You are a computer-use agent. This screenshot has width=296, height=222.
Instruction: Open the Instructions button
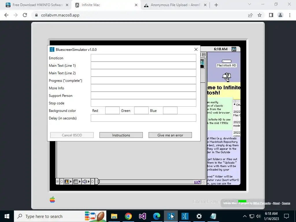pyautogui.click(x=121, y=135)
